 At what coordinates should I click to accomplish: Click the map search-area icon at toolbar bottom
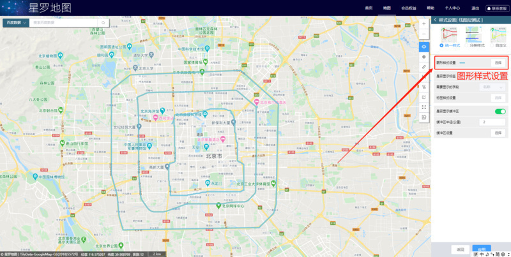point(424,117)
